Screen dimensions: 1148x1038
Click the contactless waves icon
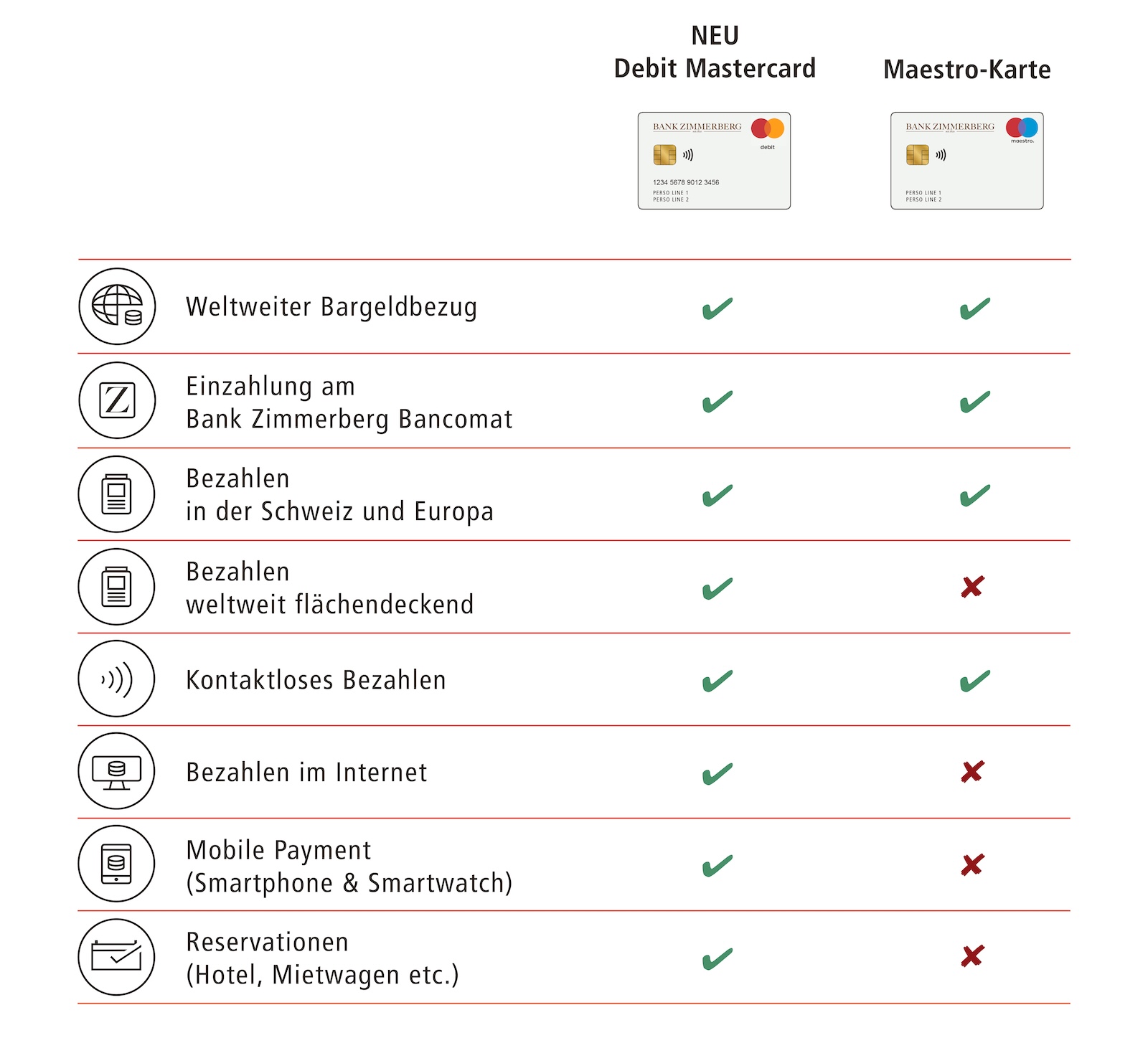(x=117, y=679)
